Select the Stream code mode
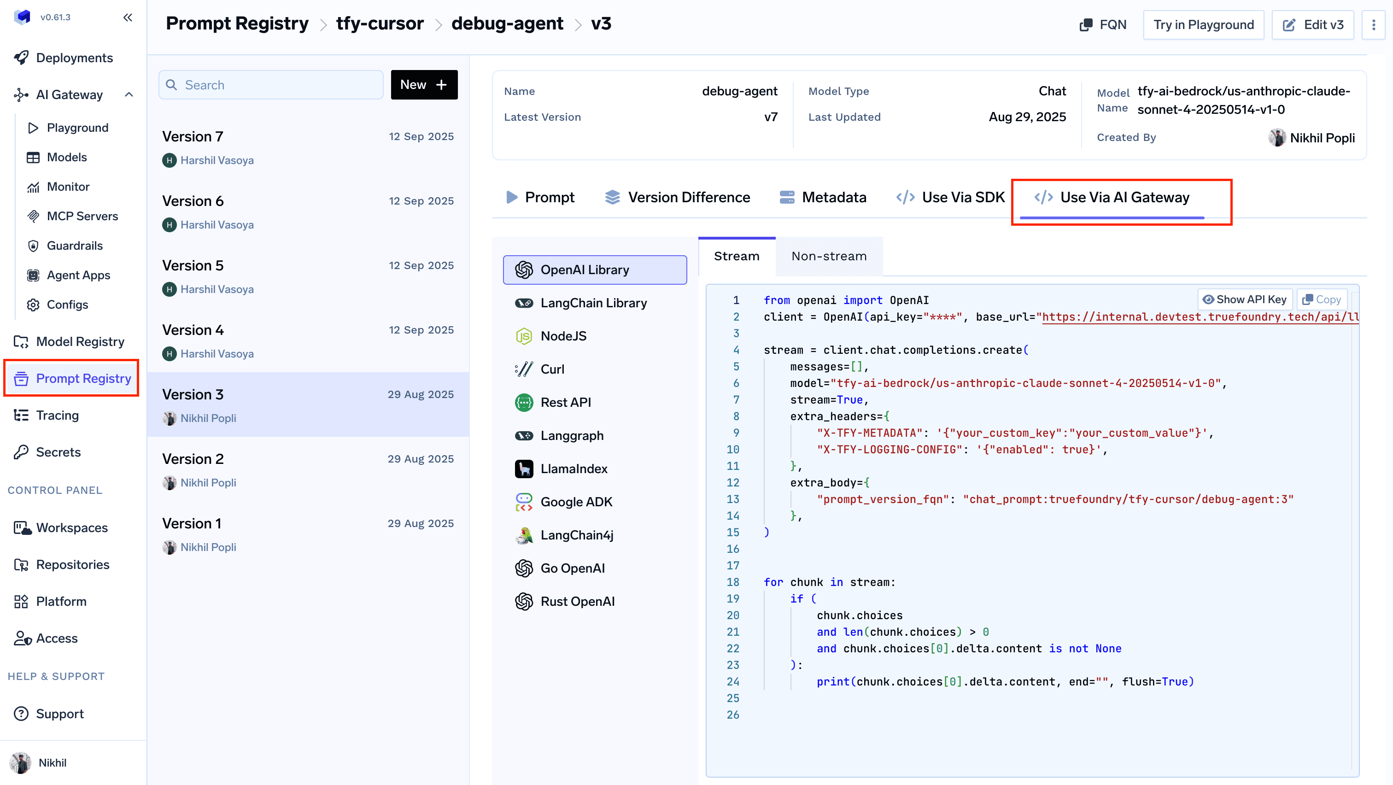 pos(736,256)
